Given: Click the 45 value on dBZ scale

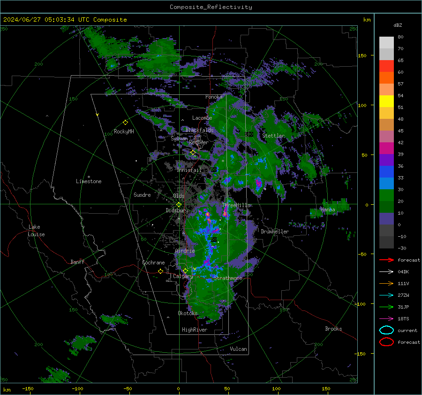Looking at the screenshot, I should (x=400, y=131).
